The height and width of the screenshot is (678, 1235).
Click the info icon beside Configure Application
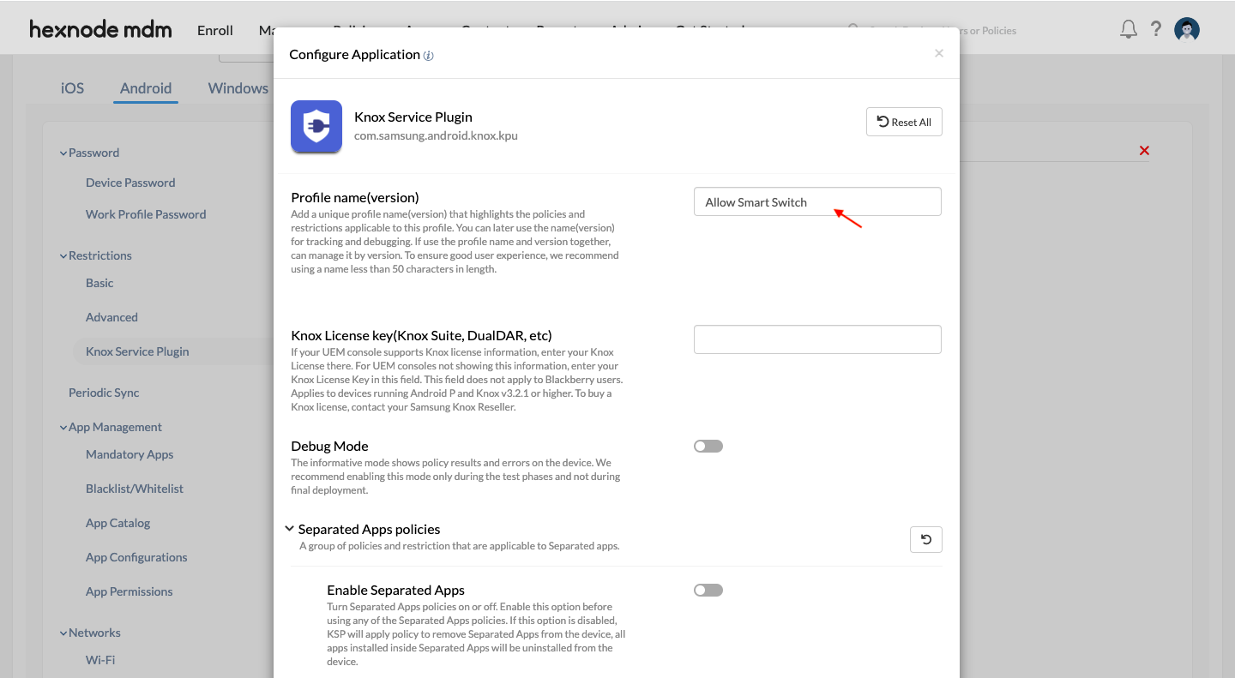point(429,56)
